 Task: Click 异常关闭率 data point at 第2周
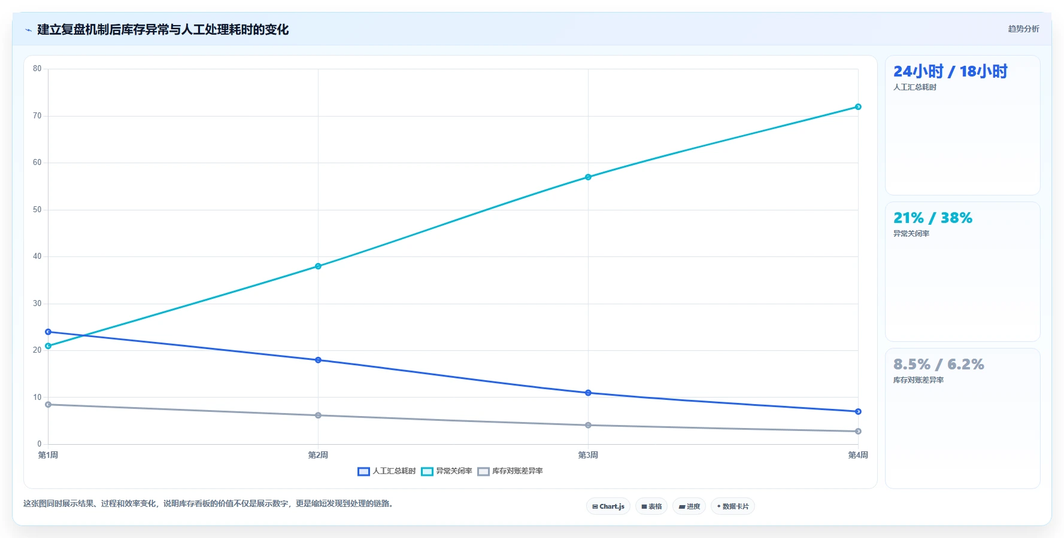(x=318, y=266)
